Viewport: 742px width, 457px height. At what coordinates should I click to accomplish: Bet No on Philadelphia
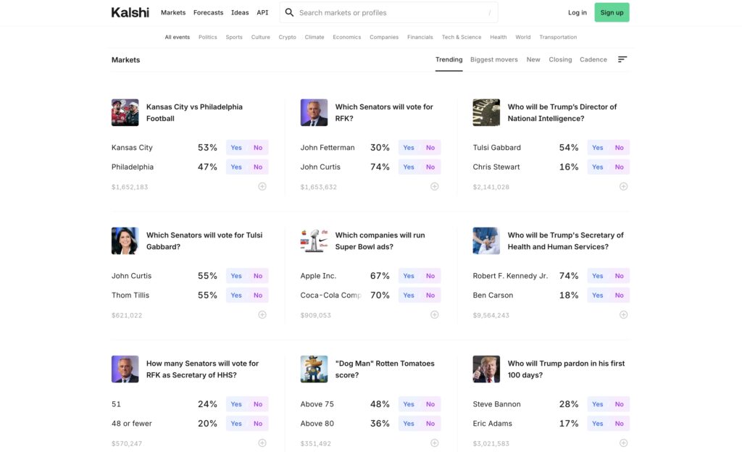[x=258, y=167]
